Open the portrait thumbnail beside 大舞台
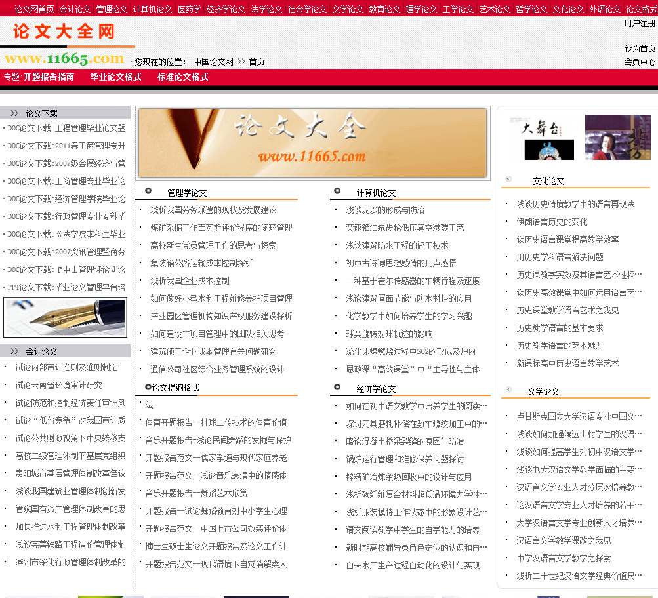 pyautogui.click(x=618, y=137)
